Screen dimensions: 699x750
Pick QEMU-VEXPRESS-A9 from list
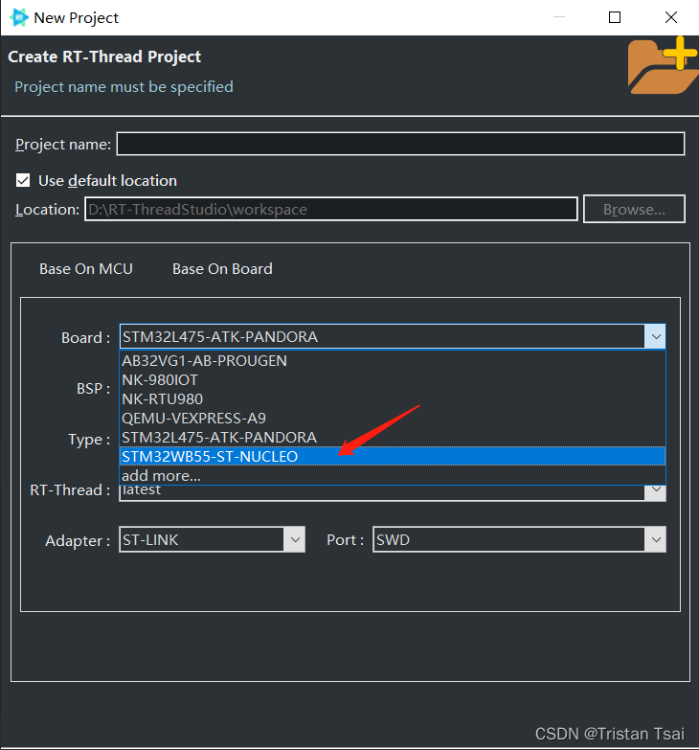pos(392,418)
